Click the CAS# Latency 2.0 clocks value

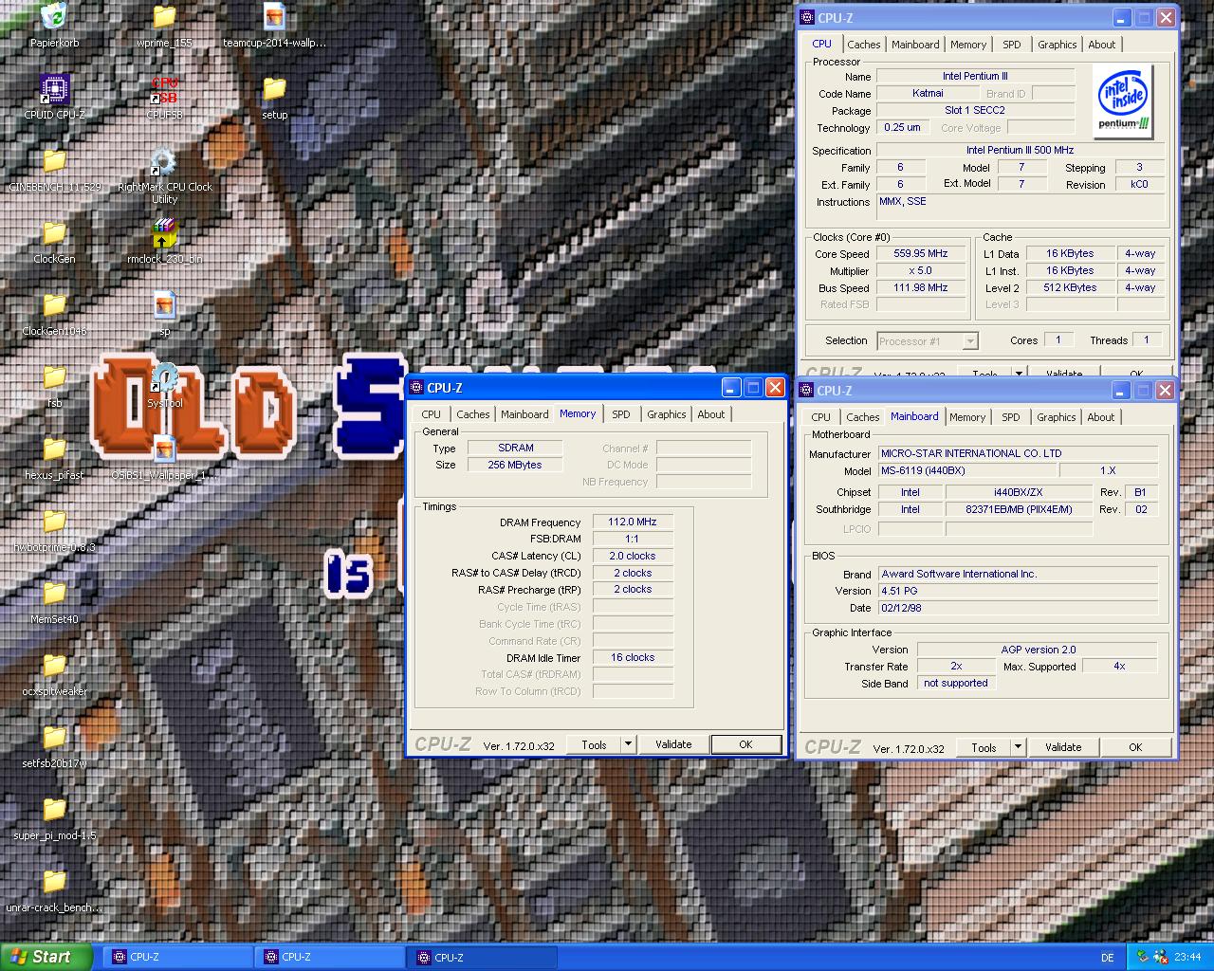pos(633,556)
